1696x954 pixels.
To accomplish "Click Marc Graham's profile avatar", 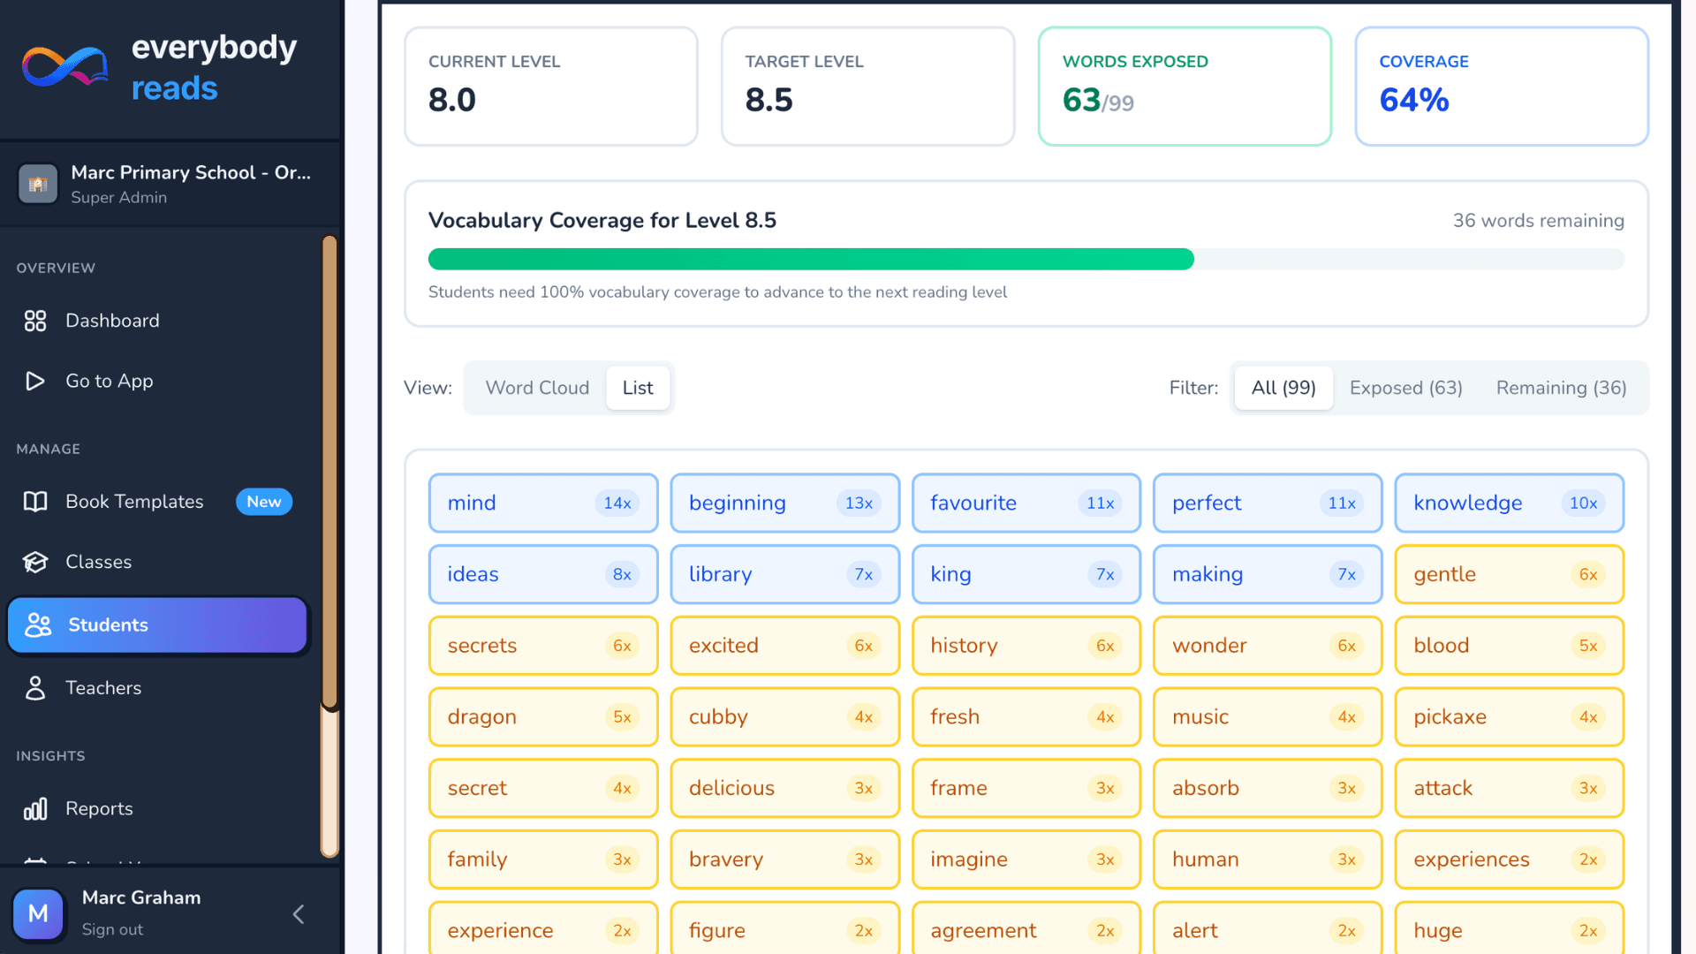I will click(38, 914).
